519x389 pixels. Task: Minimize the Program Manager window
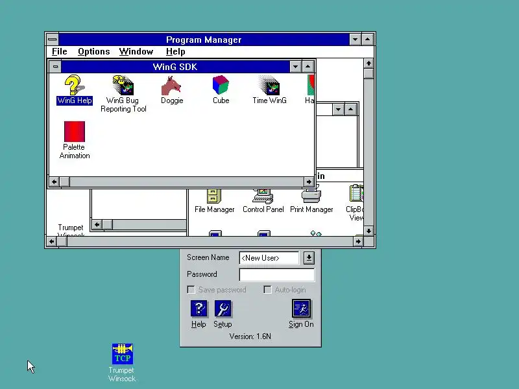(x=355, y=40)
